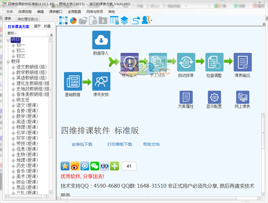Click the 查找 search input field
The height and width of the screenshot is (203, 268).
(33, 33)
